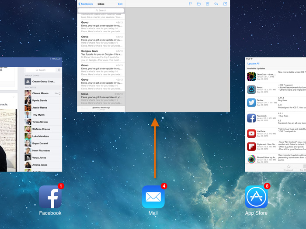Open the Google+ team email
This screenshot has height=229, width=306.
101,55
